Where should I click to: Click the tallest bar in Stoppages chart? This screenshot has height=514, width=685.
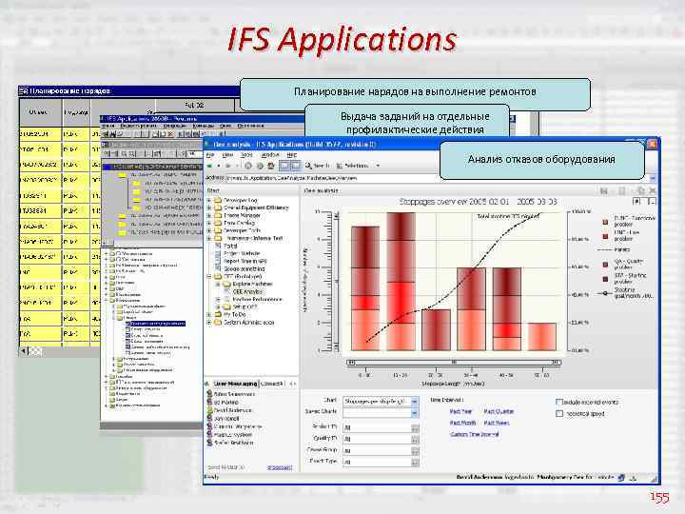(401, 282)
